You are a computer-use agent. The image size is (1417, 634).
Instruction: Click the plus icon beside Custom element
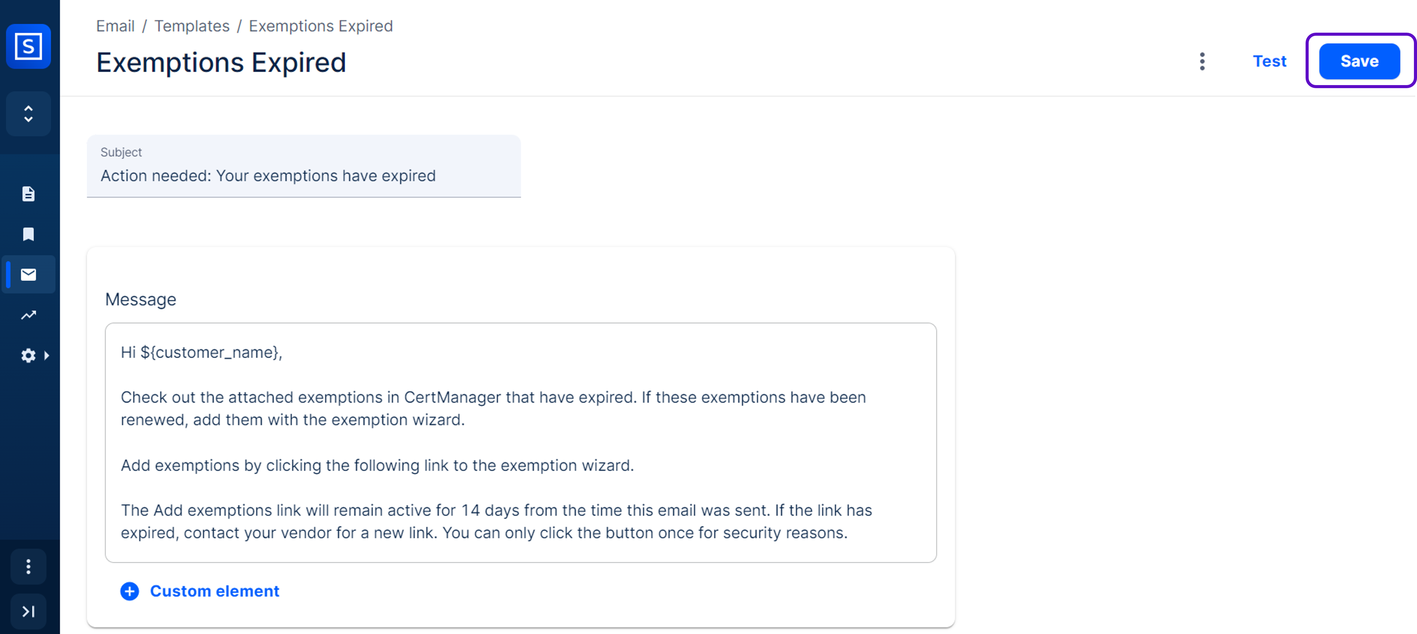tap(130, 591)
